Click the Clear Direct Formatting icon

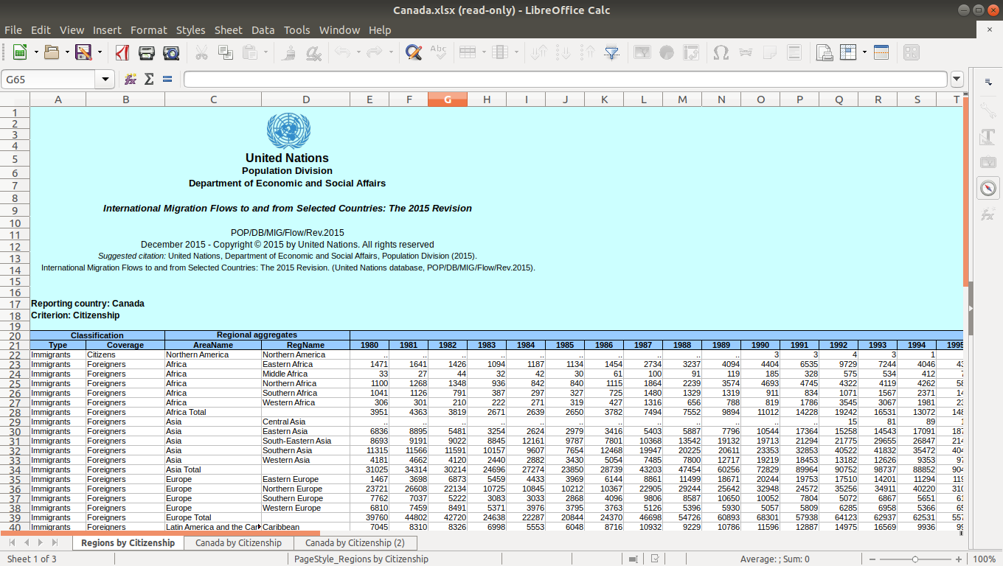point(313,52)
